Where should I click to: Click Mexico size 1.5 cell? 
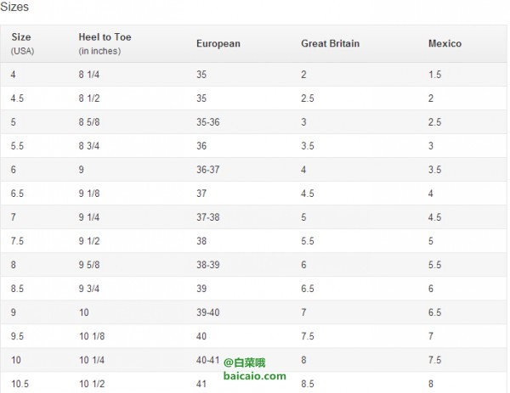tap(434, 75)
